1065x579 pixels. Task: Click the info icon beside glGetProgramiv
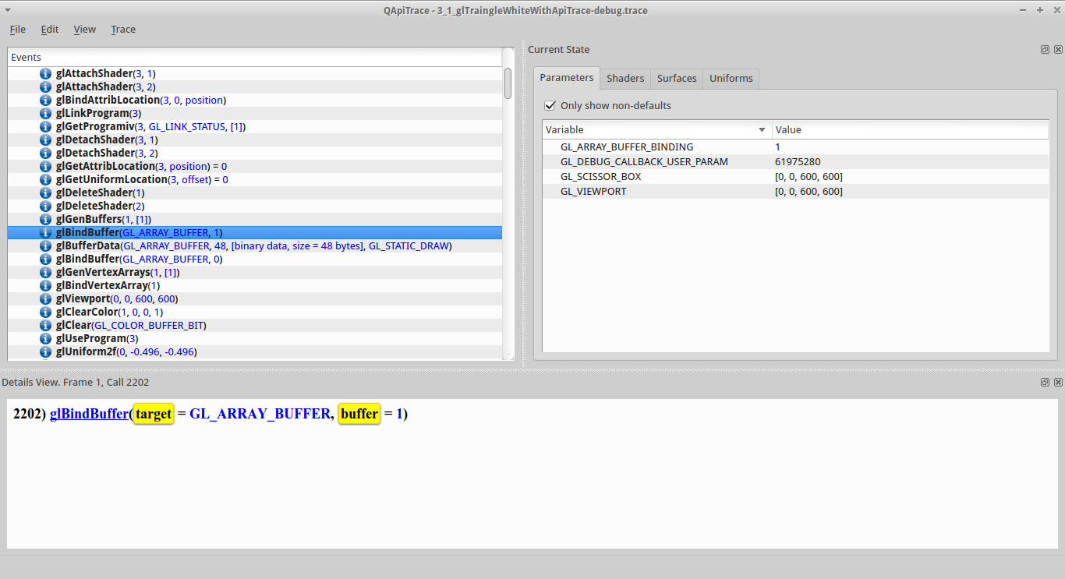tap(45, 126)
